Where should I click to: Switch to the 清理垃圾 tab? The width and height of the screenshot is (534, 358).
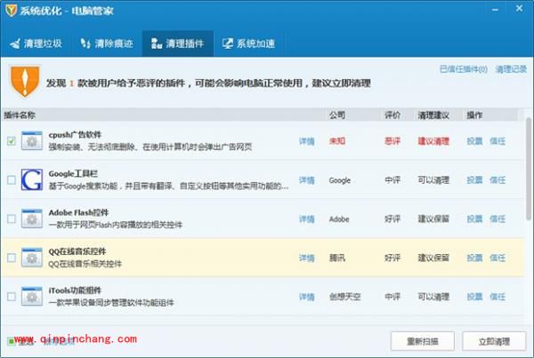[37, 43]
